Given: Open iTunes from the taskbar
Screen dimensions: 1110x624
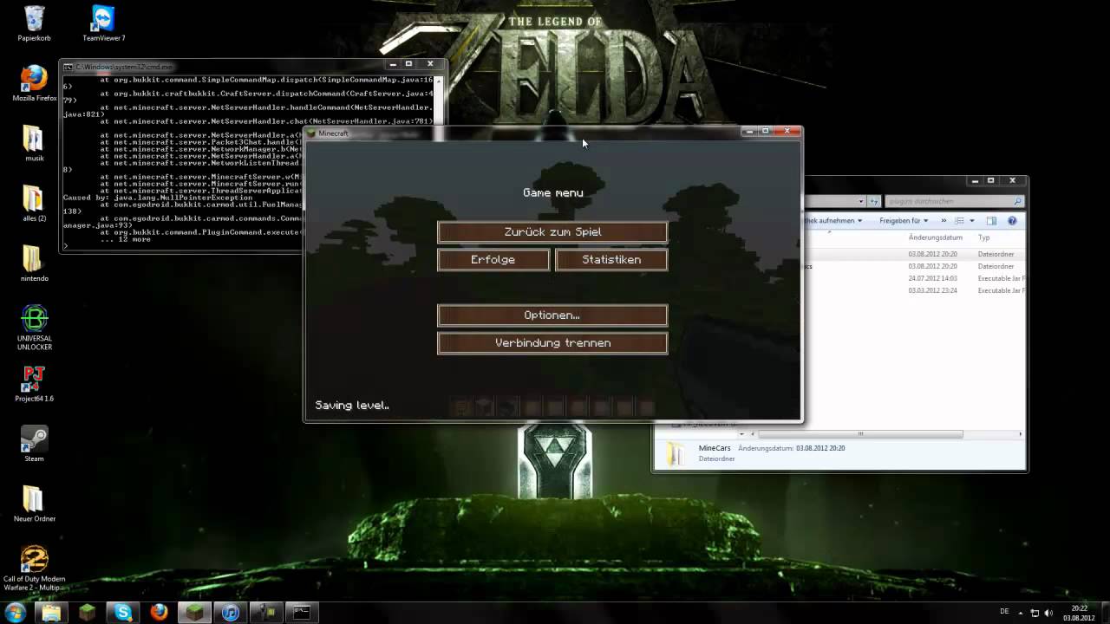Looking at the screenshot, I should 231,613.
